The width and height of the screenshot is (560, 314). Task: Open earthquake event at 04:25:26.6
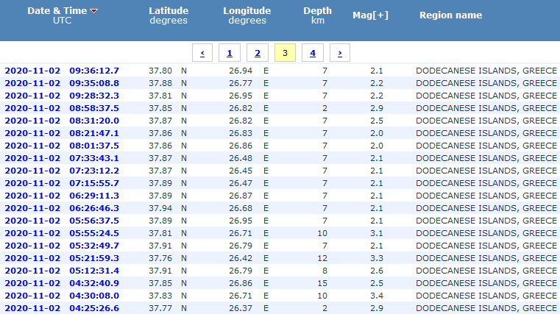tap(62, 308)
